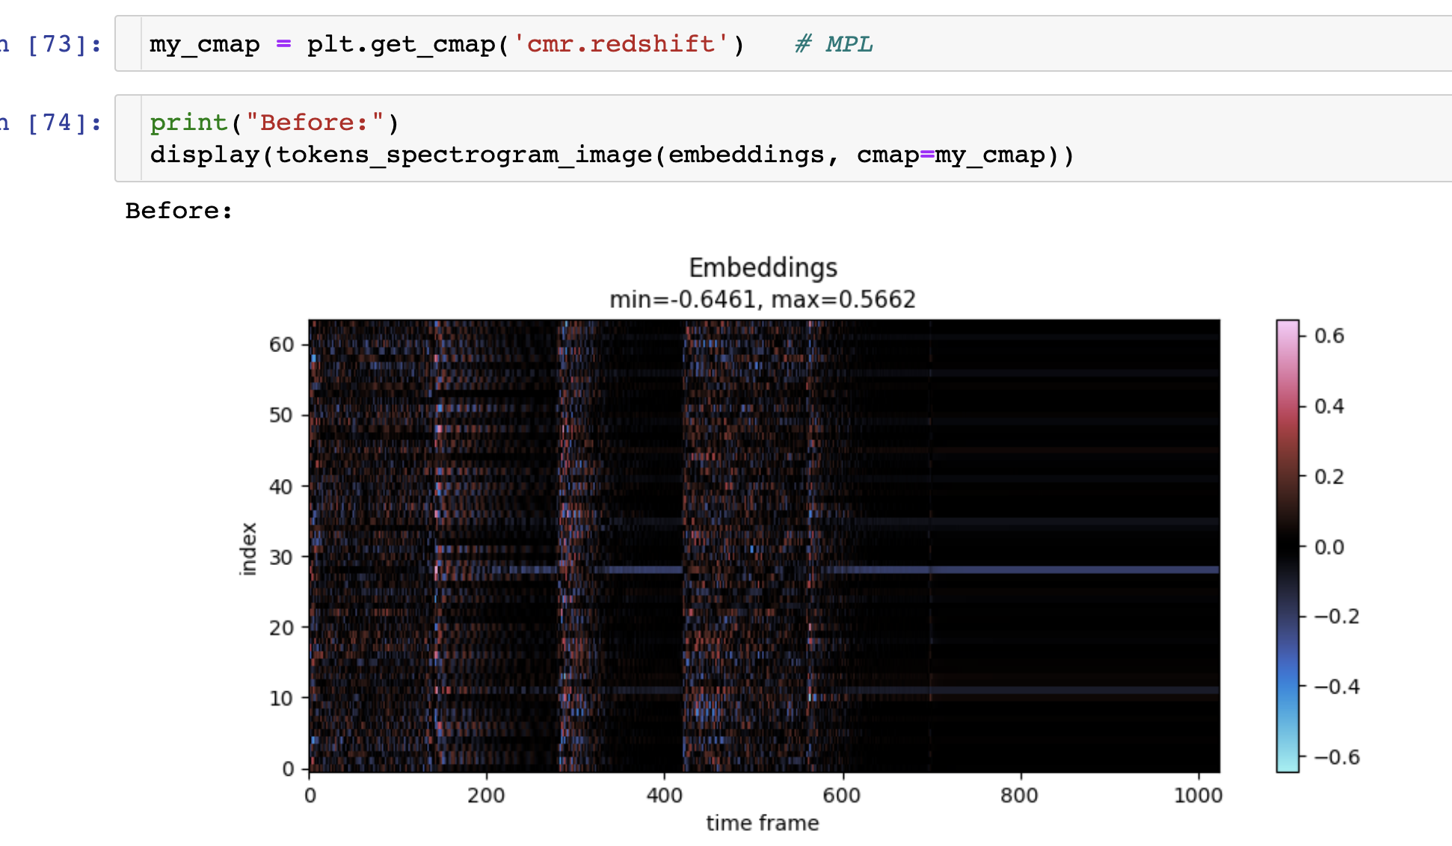
Task: Click the 10 y-axis tick label
Action: [281, 698]
